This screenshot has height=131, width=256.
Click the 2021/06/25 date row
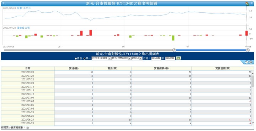pos(28,116)
